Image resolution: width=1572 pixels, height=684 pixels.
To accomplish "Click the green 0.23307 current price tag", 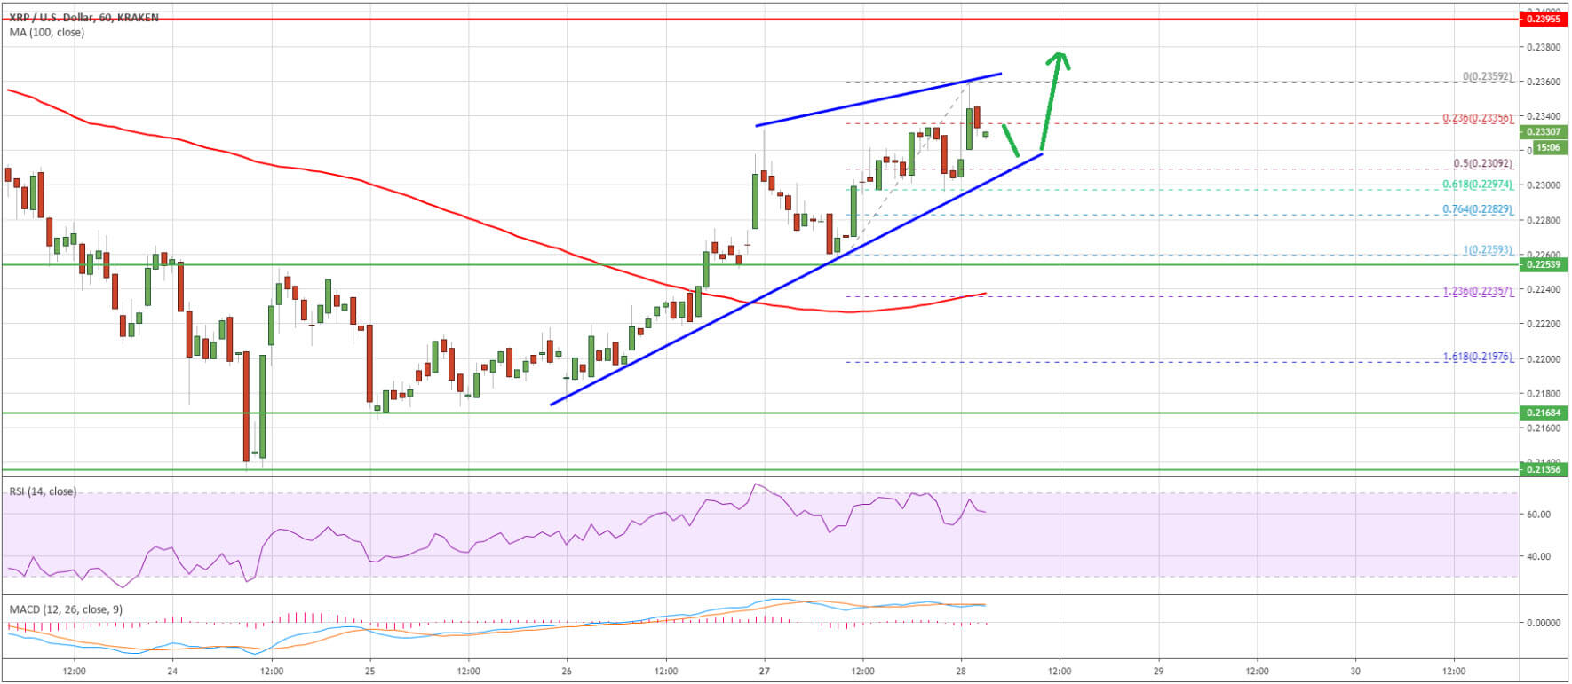I will point(1543,132).
